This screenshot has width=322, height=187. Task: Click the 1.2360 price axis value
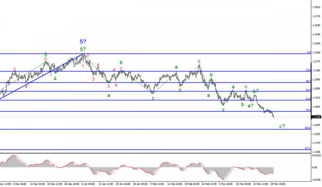click(316, 53)
